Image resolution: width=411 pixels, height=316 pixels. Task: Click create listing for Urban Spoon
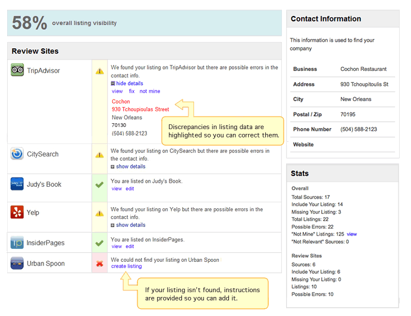(x=126, y=266)
